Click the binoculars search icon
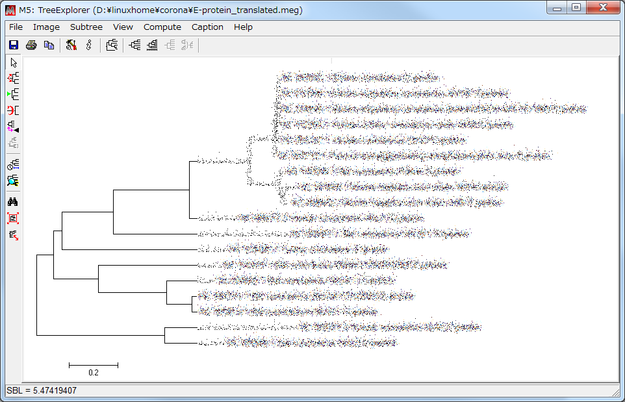The image size is (625, 402). point(14,202)
